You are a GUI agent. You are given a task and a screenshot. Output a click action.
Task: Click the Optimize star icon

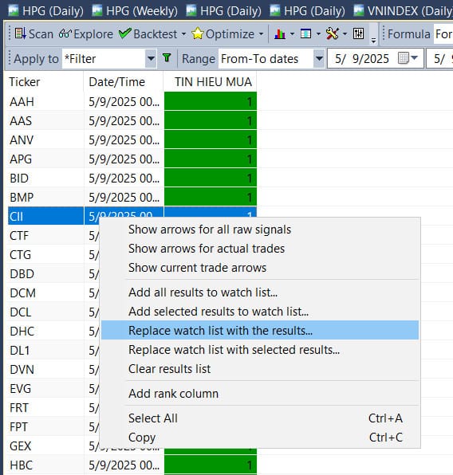click(198, 34)
